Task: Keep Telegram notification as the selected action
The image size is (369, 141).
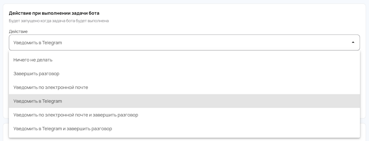Action: pyautogui.click(x=38, y=101)
